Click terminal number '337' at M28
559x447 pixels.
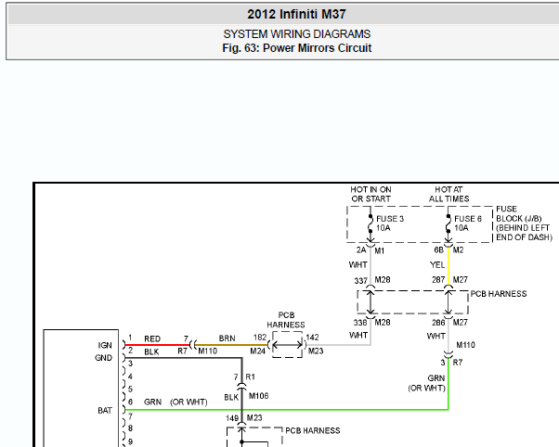tap(361, 281)
